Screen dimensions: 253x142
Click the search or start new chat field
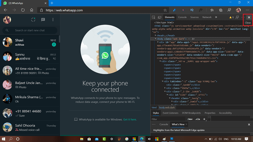[x=30, y=30]
